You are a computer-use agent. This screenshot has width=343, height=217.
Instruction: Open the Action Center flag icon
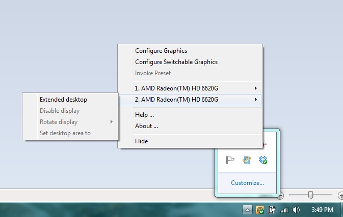[x=230, y=160]
